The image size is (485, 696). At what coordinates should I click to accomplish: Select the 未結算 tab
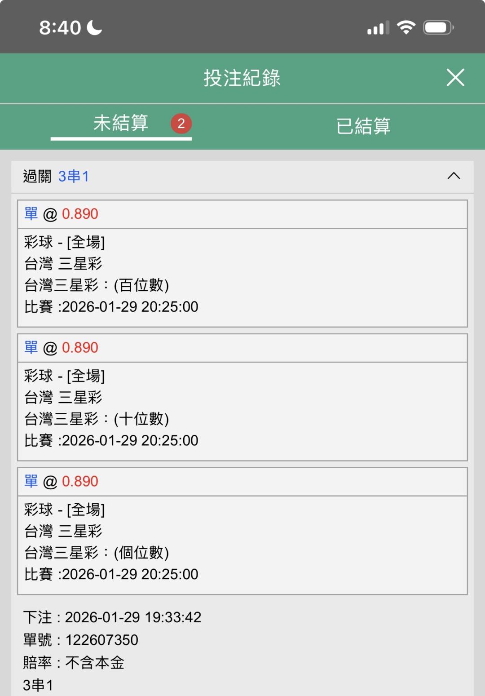[x=121, y=123]
